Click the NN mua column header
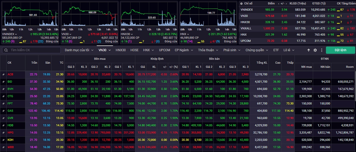 coord(307,67)
